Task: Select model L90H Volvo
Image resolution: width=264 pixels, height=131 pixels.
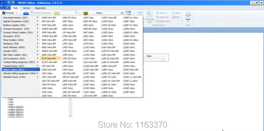Action: pyautogui.click(x=88, y=40)
